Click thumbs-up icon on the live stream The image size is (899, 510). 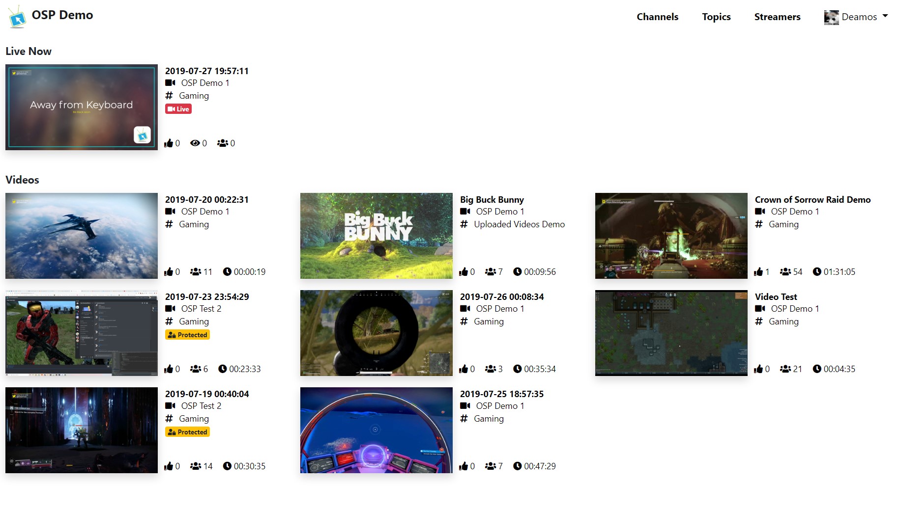[x=169, y=143]
